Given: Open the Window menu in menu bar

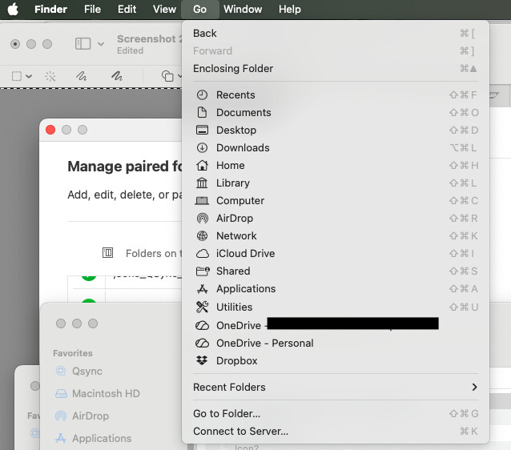Looking at the screenshot, I should (x=243, y=10).
